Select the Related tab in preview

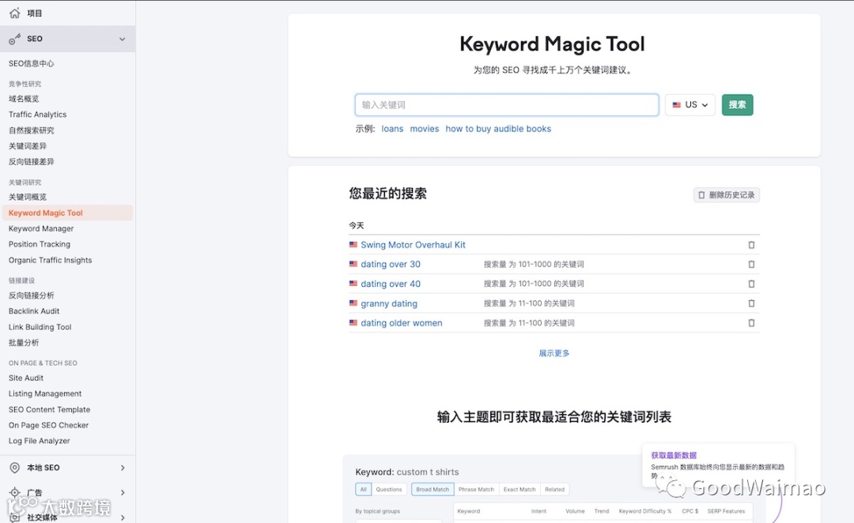[554, 489]
